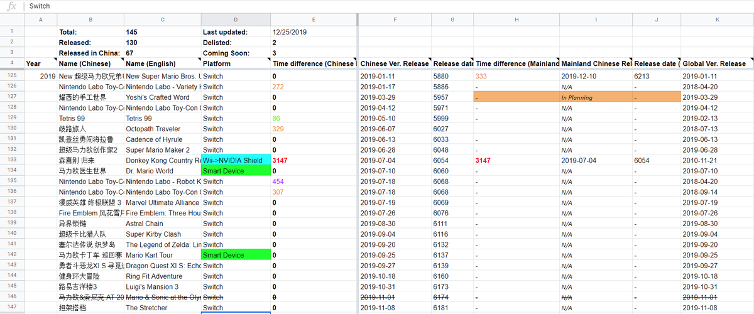This screenshot has width=754, height=314.
Task: Click the Year cell showing 2019
Action: click(40, 76)
